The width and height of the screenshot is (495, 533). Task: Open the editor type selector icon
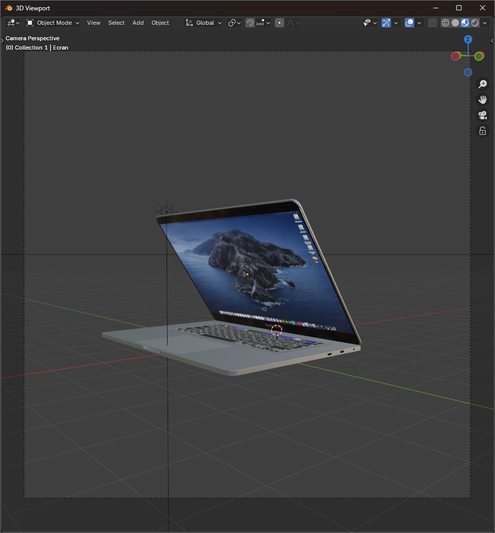(11, 23)
